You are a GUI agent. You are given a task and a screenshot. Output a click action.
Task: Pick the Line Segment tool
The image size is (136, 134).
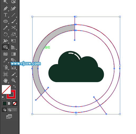[13, 15]
